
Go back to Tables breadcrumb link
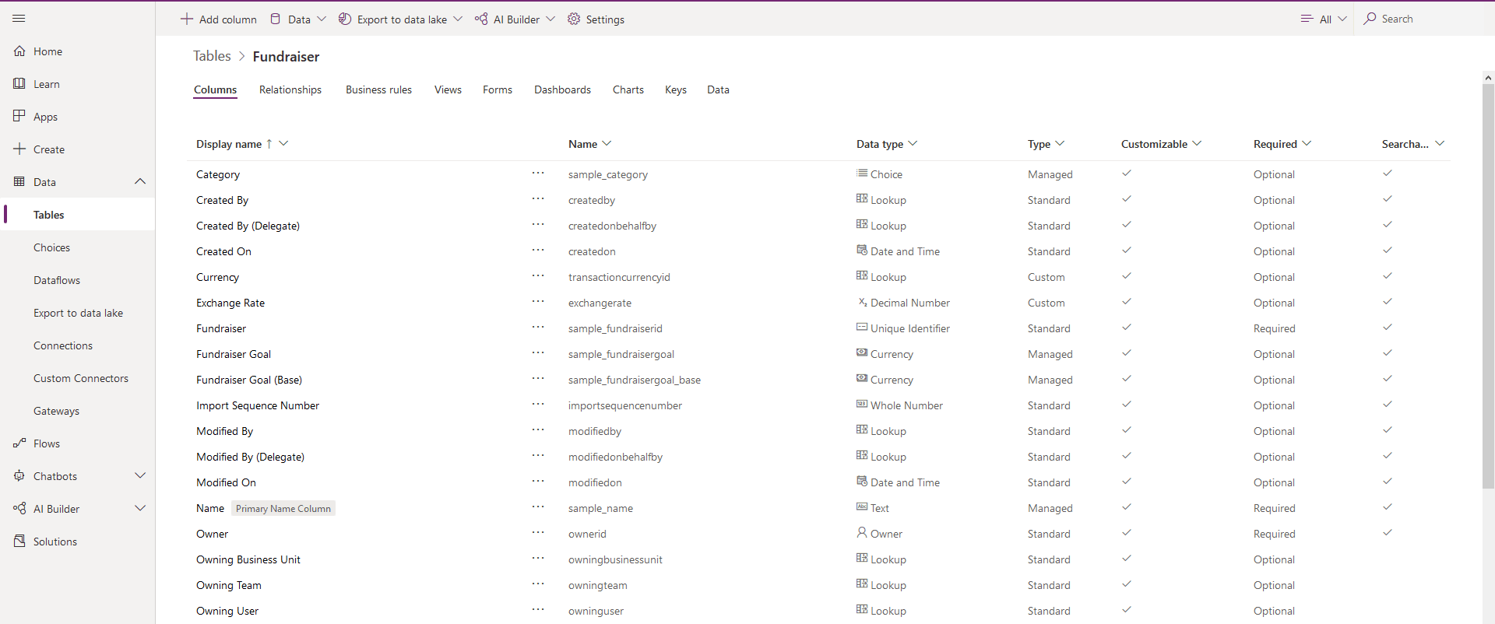(x=212, y=56)
